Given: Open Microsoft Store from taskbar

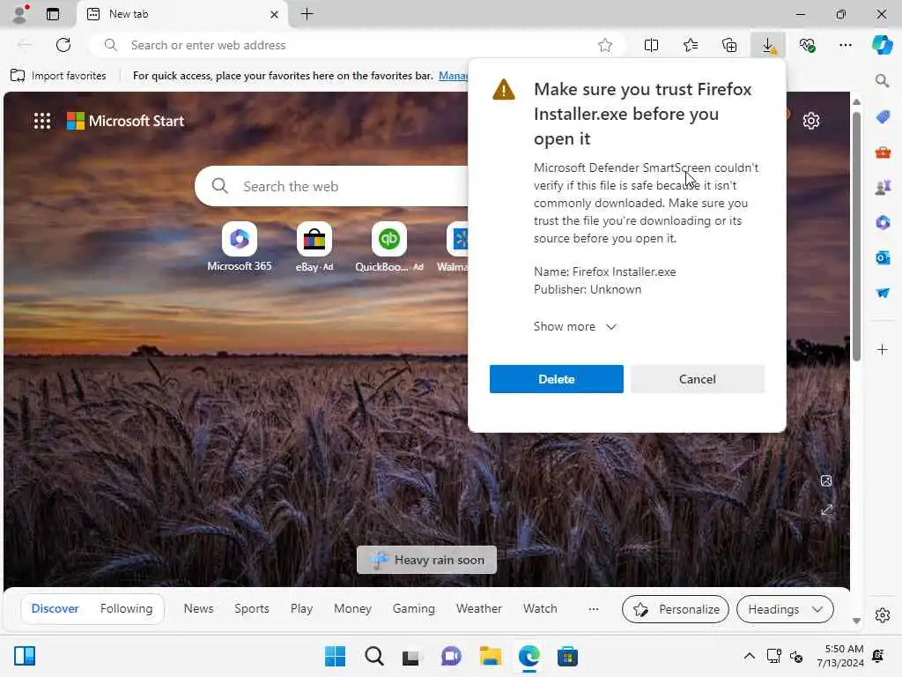Looking at the screenshot, I should 567,656.
